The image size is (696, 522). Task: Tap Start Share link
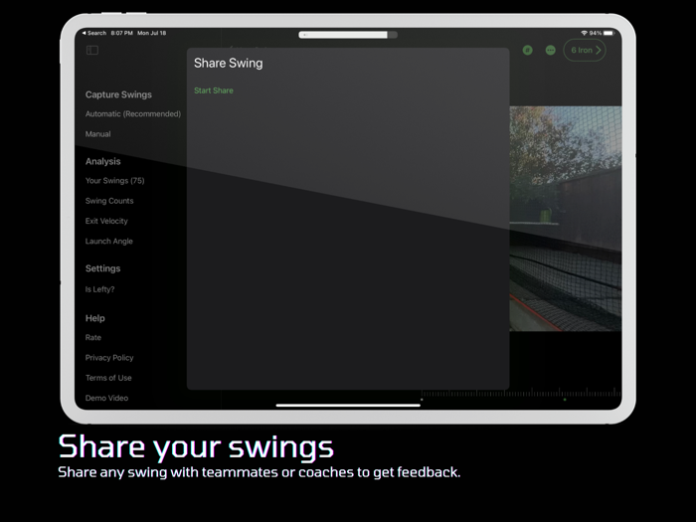click(214, 90)
